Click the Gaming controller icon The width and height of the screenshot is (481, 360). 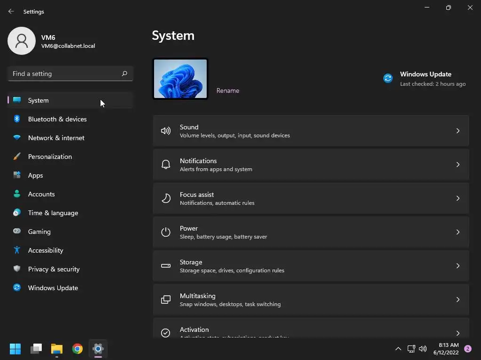(x=17, y=231)
